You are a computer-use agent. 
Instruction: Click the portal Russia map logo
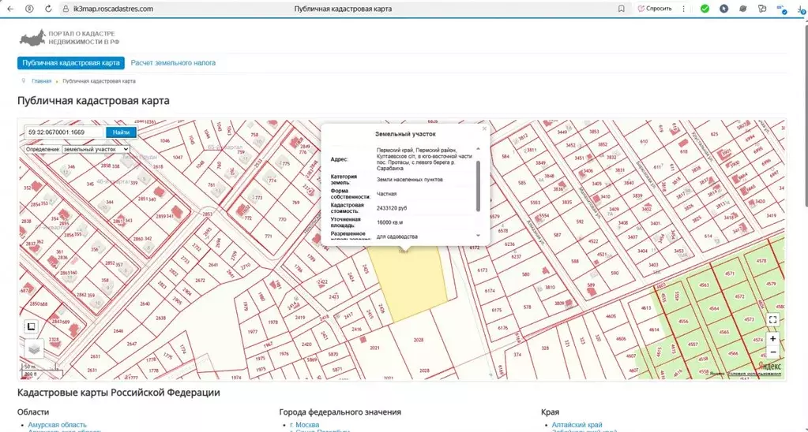click(x=32, y=38)
